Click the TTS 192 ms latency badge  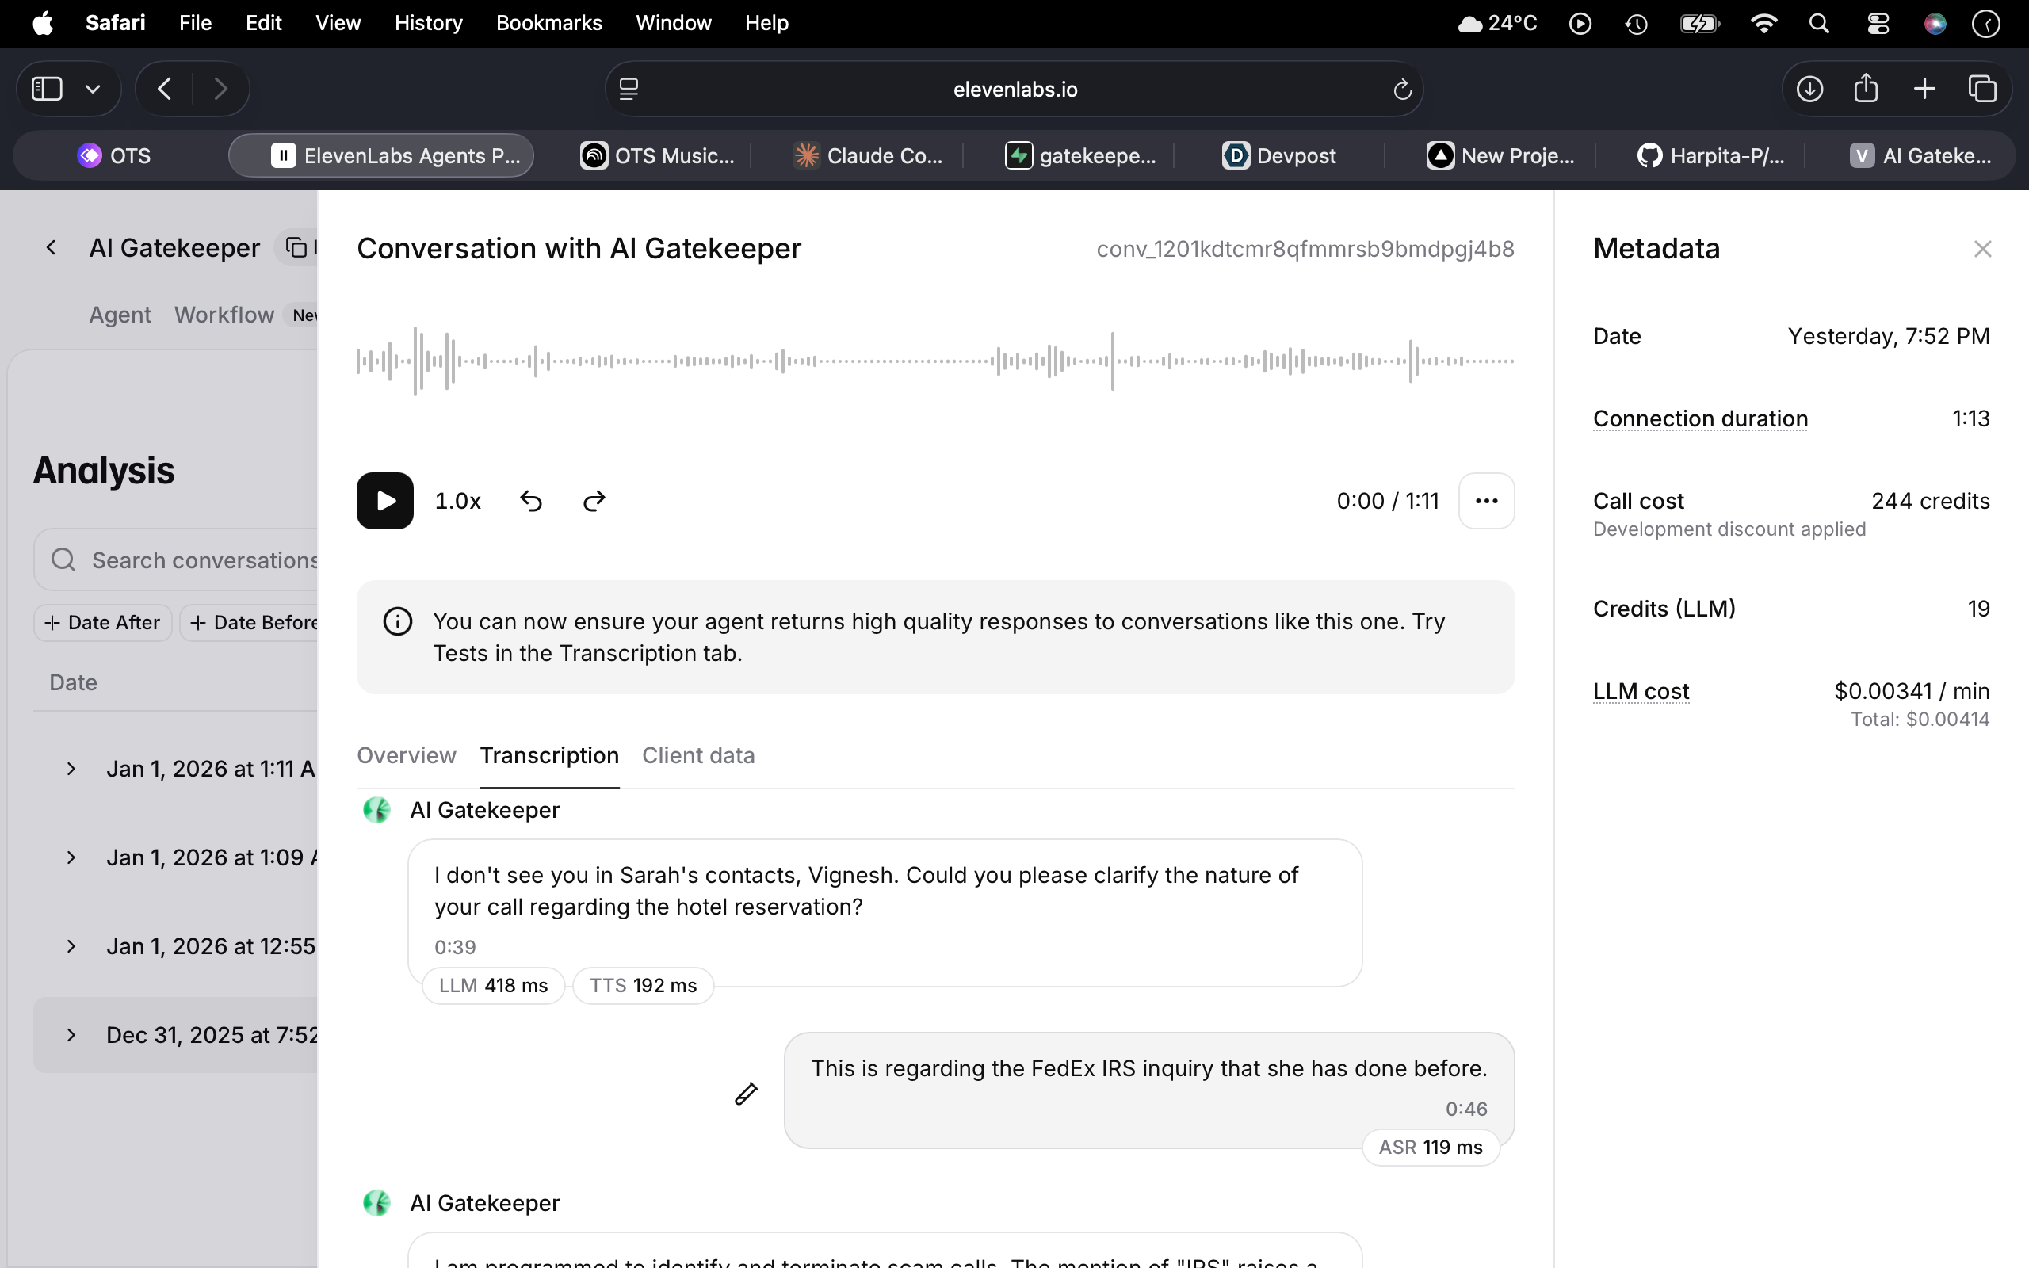[x=643, y=985]
